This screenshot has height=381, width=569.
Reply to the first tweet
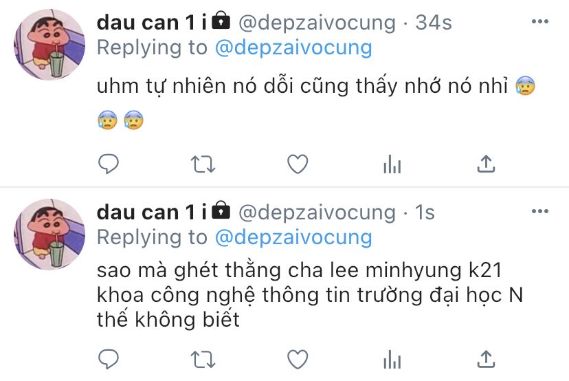[109, 164]
